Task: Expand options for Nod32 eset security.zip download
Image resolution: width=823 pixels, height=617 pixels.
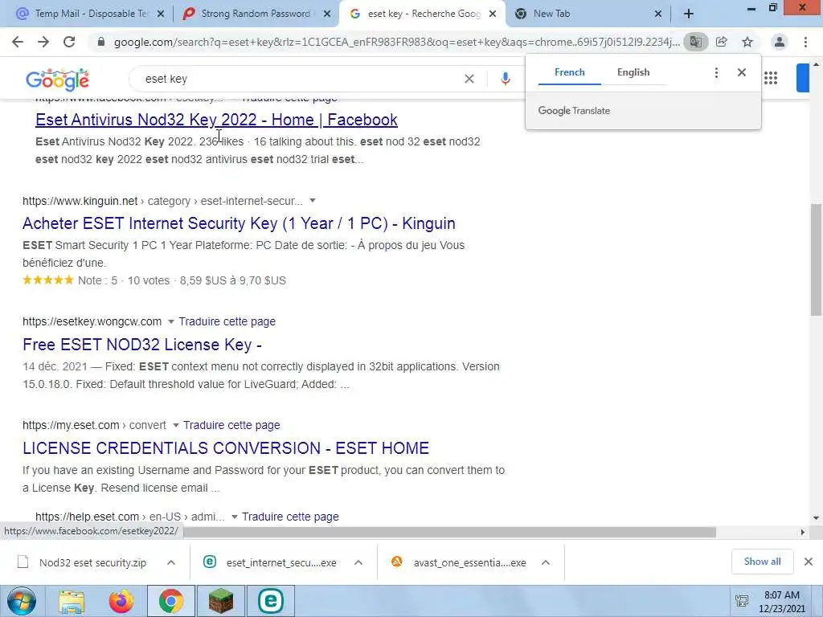Action: [x=171, y=562]
